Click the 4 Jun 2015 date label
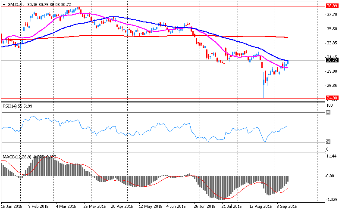 tap(176, 206)
